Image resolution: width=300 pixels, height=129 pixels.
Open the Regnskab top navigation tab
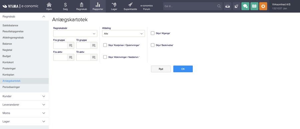pos(82,6)
